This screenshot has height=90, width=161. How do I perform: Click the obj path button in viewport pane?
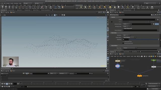pos(7,12)
